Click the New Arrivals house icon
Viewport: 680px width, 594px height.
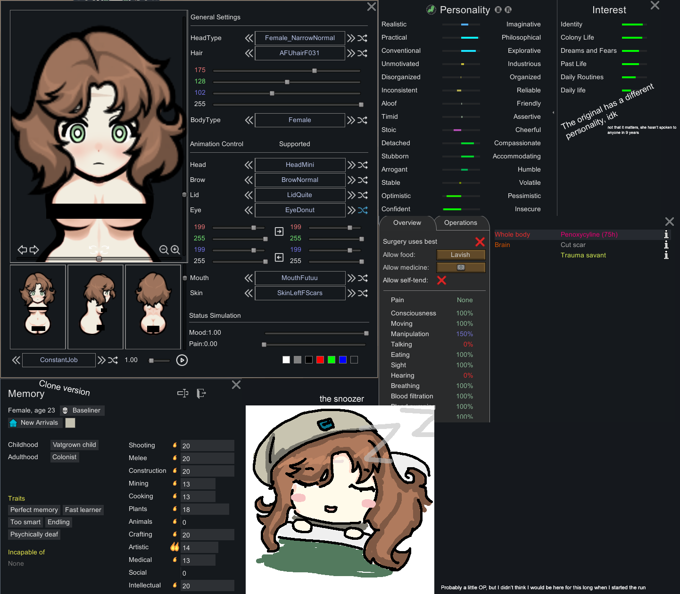point(13,423)
